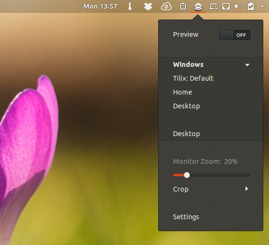Select the Home window entry
The image size is (269, 245).
pos(211,92)
